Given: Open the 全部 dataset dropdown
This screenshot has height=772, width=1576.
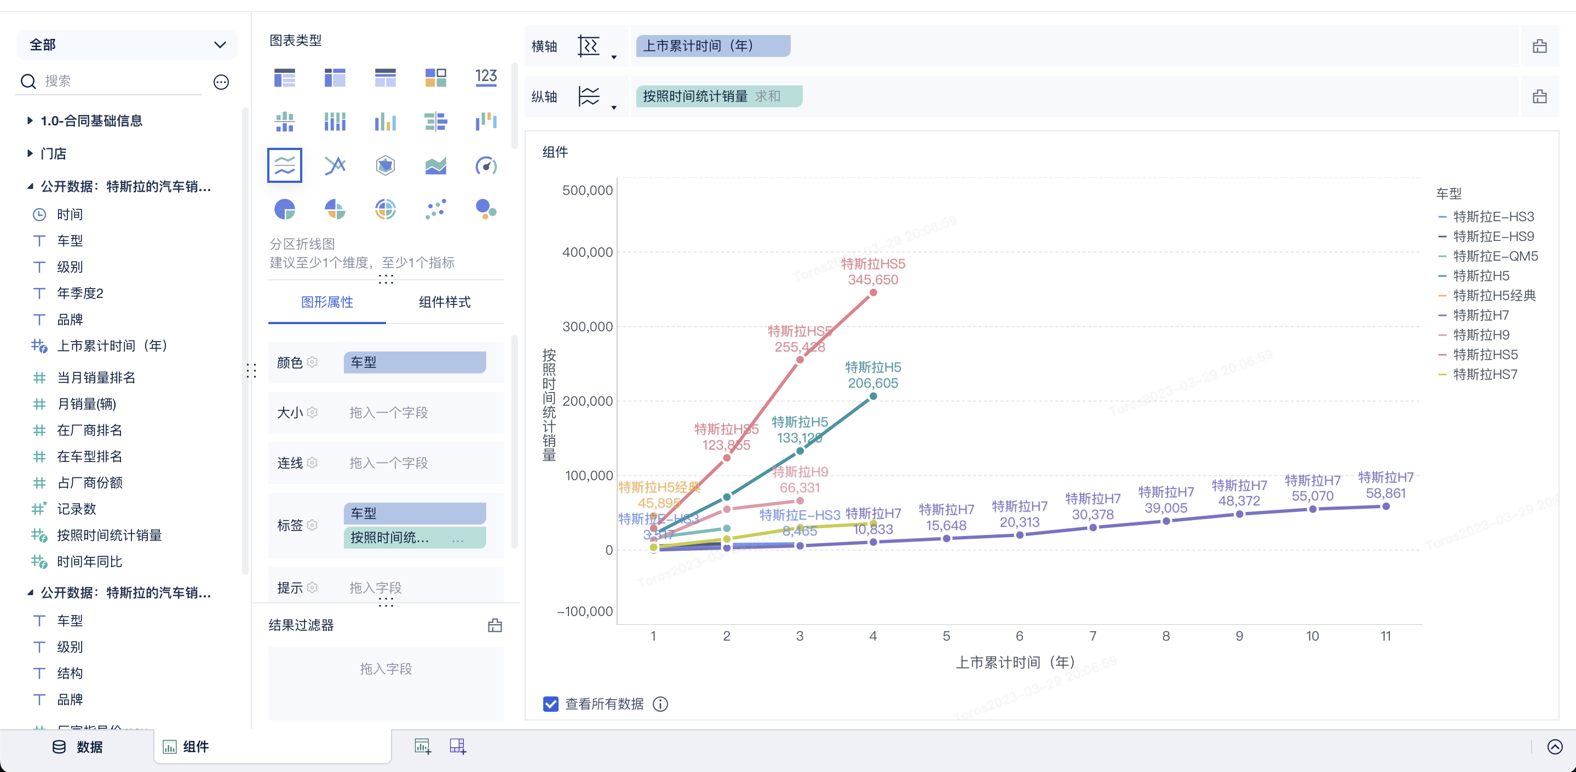Looking at the screenshot, I should coord(127,45).
